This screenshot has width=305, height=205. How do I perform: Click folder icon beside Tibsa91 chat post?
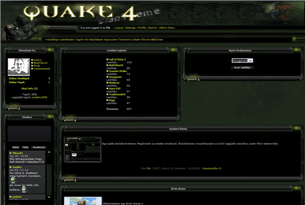tap(10, 153)
